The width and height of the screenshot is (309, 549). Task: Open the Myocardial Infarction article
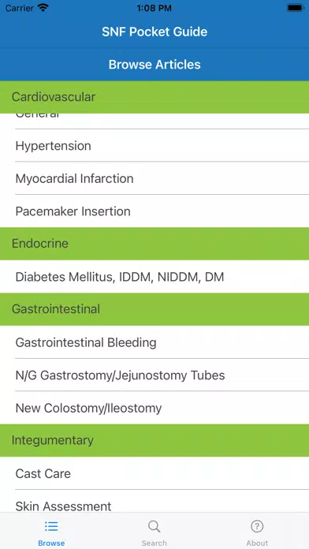[x=154, y=178]
